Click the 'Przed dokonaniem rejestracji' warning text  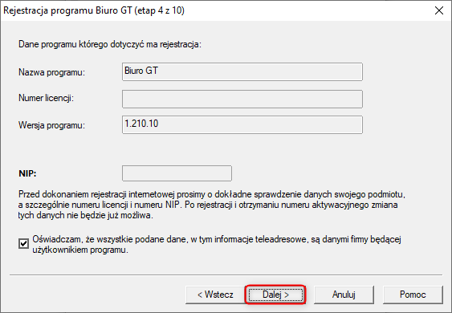coord(212,205)
